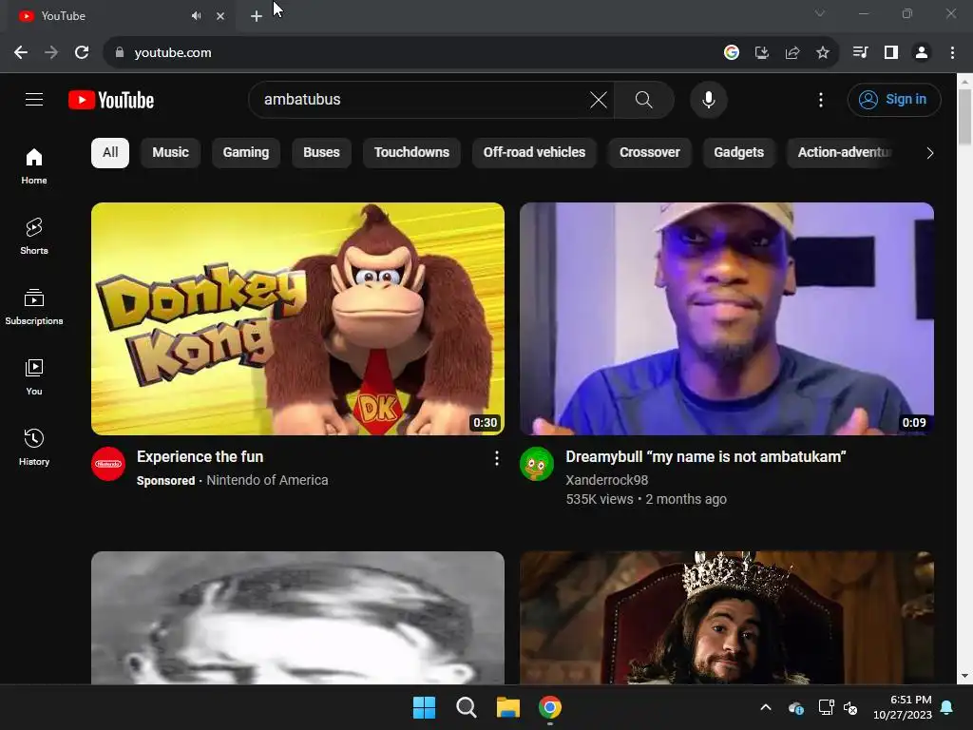Open the Xanderrock98 channel link
973x730 pixels.
click(607, 480)
